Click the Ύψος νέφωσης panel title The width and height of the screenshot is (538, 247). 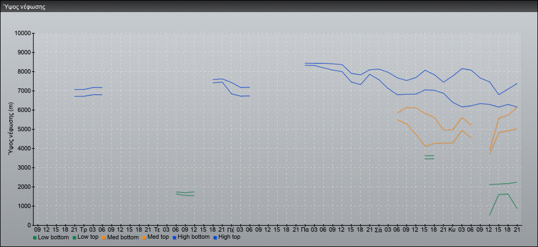[x=24, y=7]
